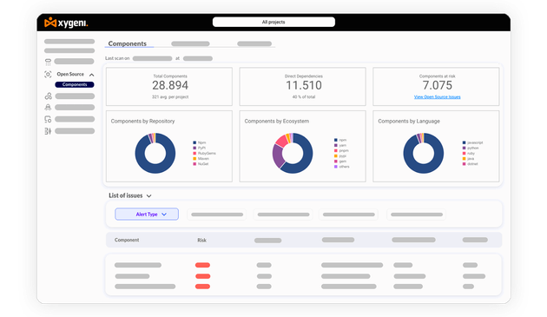Toggle dotnet legend entry in Language chart
This screenshot has width=547, height=317.
(470, 164)
